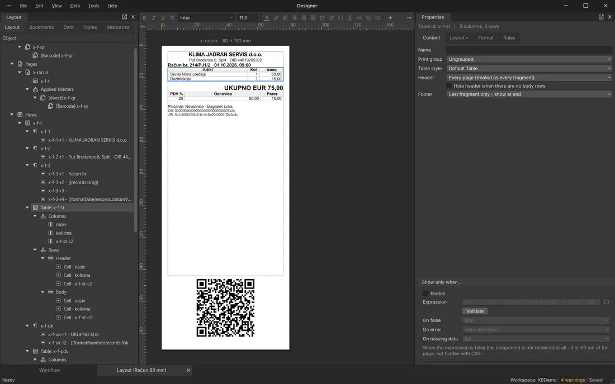Toggle underline formatting
The image size is (615, 384).
point(163,18)
